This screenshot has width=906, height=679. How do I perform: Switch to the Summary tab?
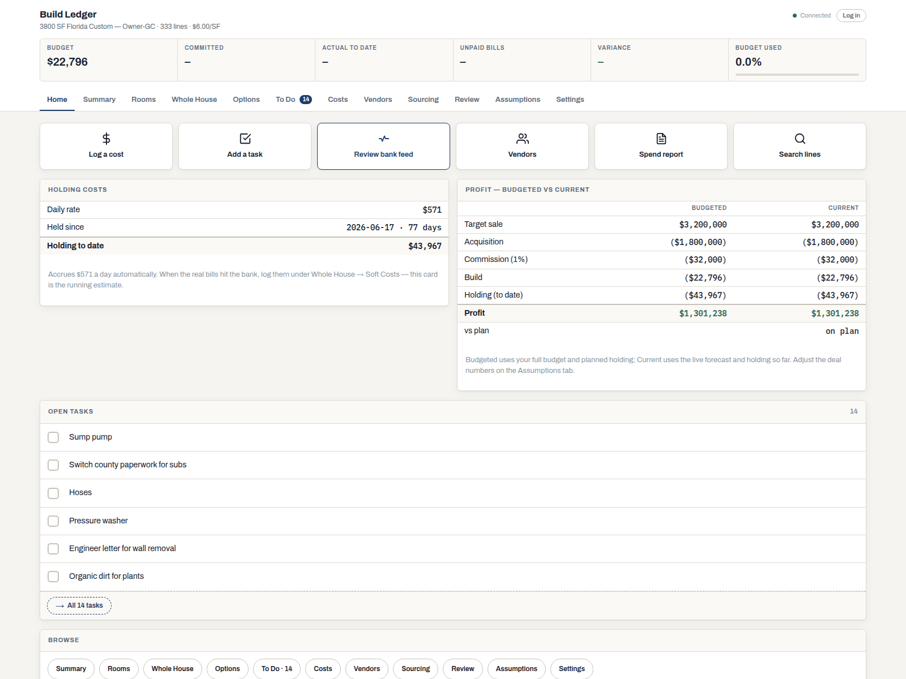99,100
